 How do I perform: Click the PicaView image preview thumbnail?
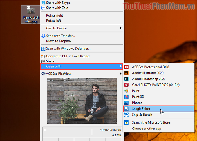[x=82, y=101]
